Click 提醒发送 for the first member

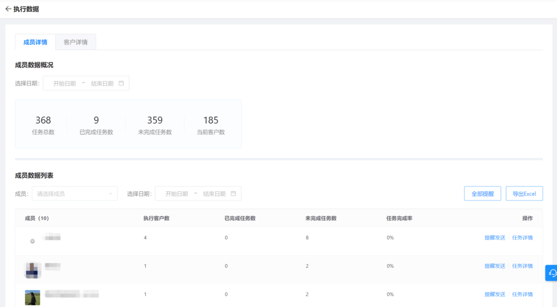click(494, 237)
